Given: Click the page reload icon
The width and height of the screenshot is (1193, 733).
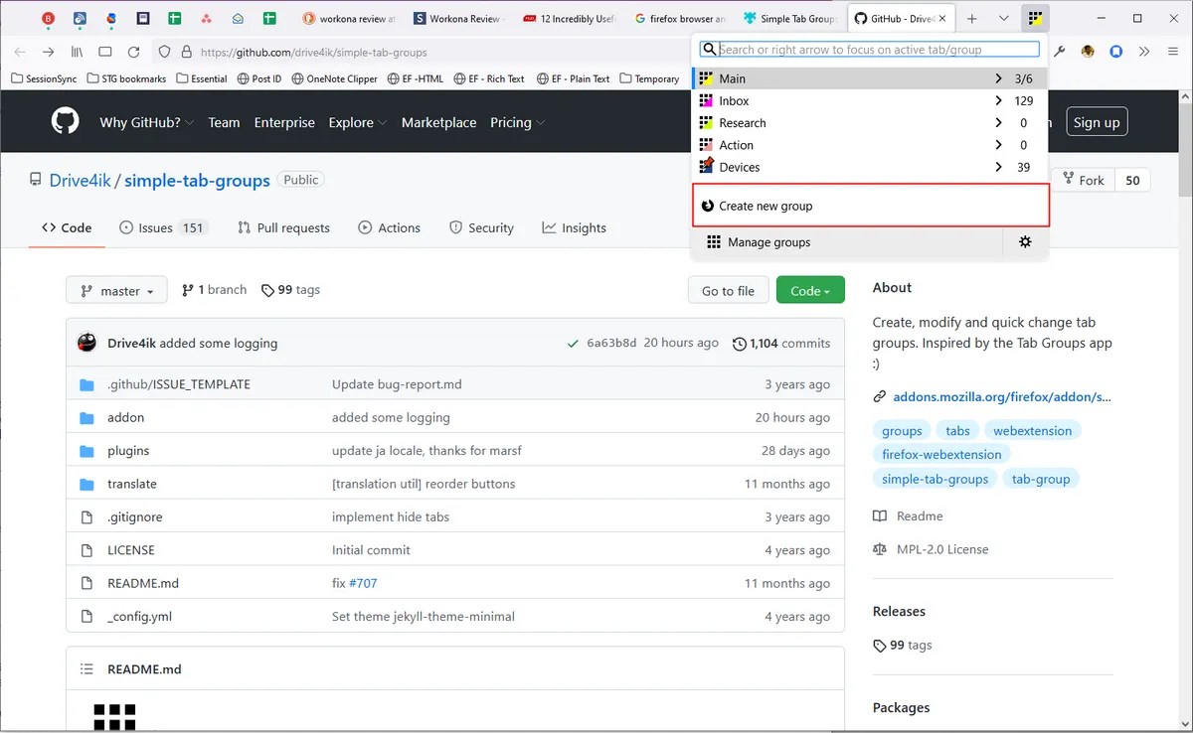Looking at the screenshot, I should 134,52.
